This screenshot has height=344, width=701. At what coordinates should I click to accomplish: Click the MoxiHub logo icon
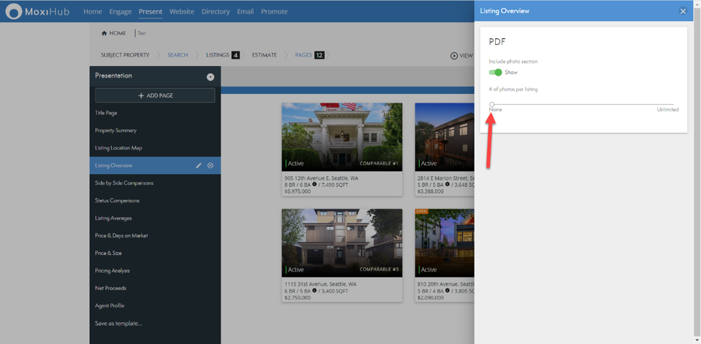pos(14,11)
